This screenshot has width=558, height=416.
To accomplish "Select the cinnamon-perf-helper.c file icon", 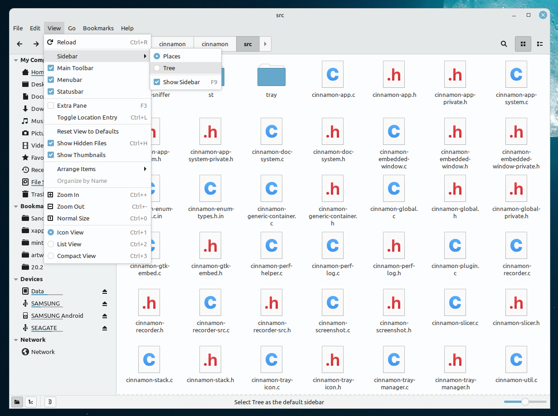I will tap(272, 245).
